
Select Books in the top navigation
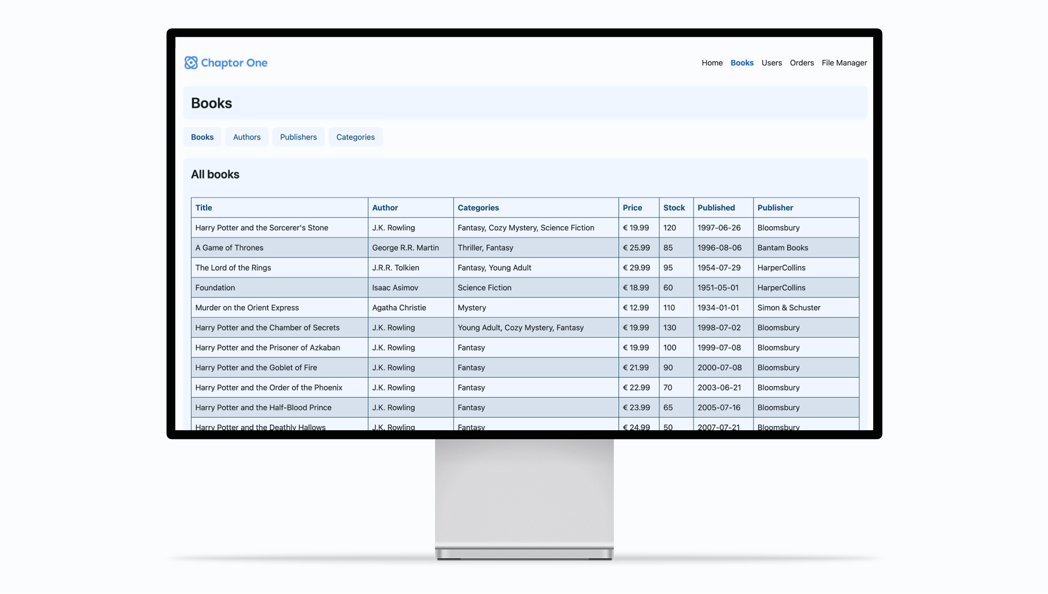click(x=742, y=63)
